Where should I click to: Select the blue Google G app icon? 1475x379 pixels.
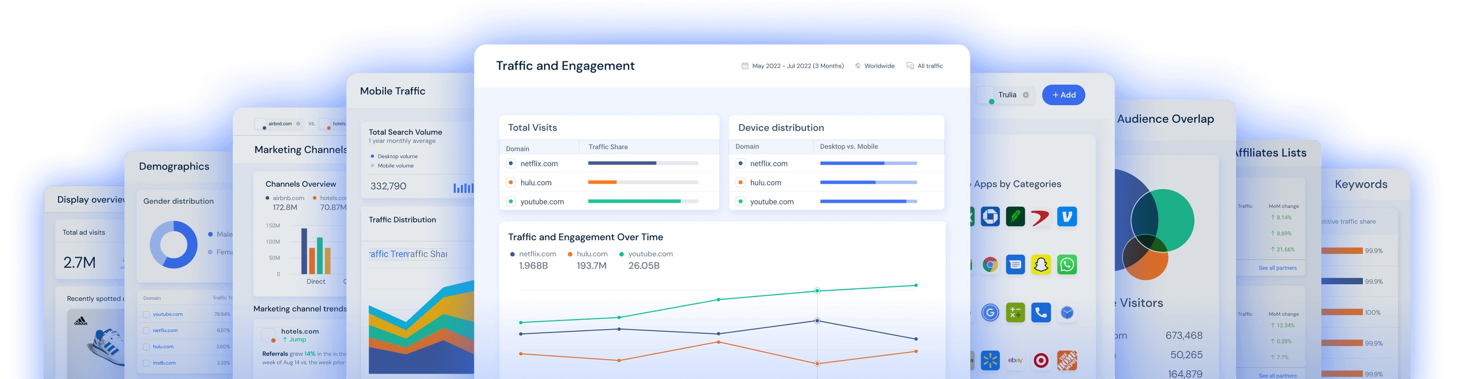[x=990, y=313]
